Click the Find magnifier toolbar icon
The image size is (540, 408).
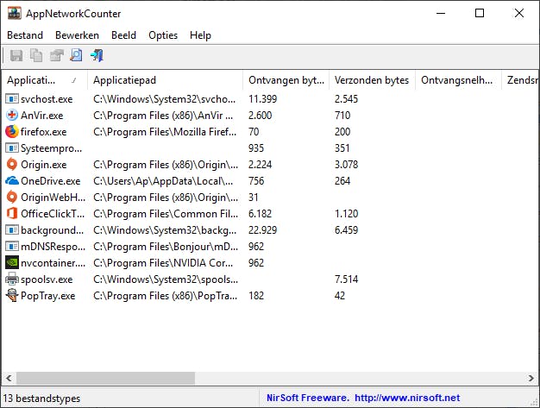tap(76, 56)
